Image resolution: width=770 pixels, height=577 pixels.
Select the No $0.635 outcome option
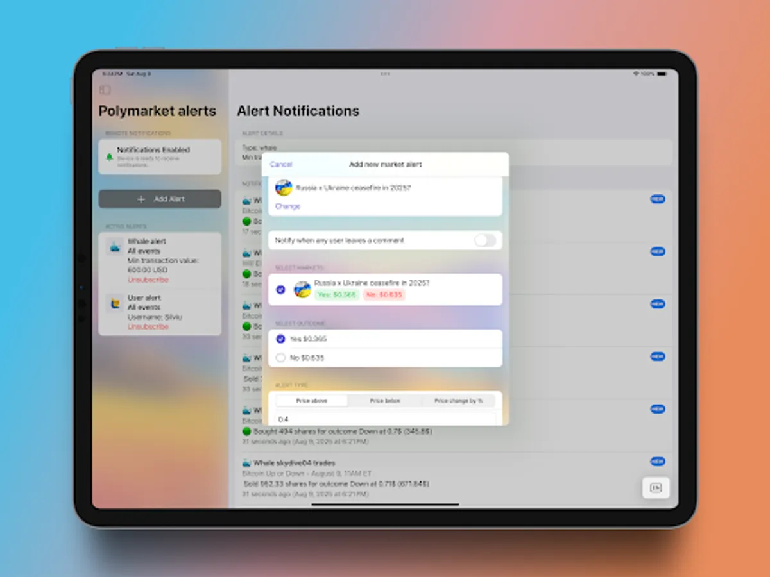[x=280, y=358]
